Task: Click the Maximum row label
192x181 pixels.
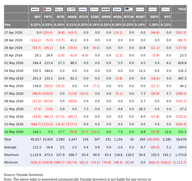Action: pos(11,155)
